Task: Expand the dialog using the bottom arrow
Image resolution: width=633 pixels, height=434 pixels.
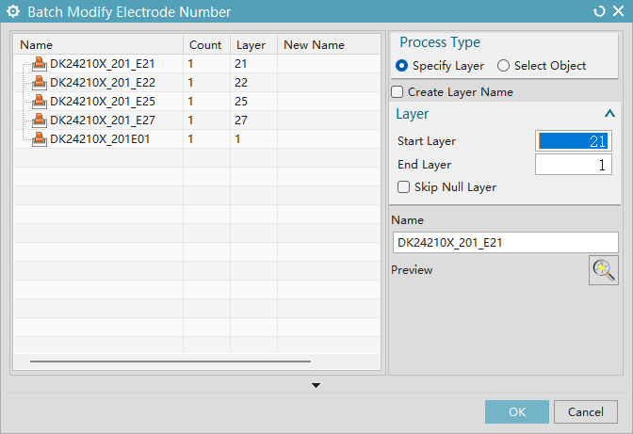Action: [316, 385]
